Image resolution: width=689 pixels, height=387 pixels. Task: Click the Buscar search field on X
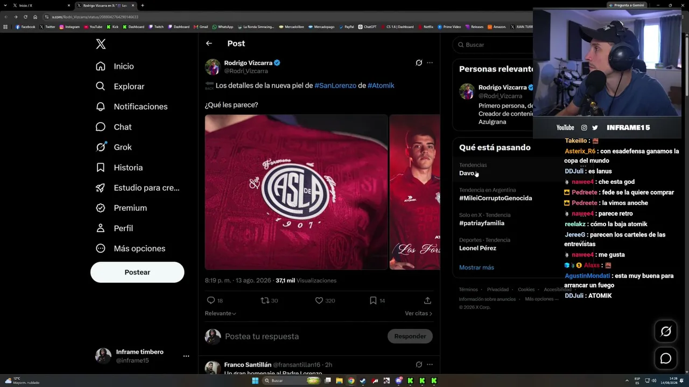493,45
